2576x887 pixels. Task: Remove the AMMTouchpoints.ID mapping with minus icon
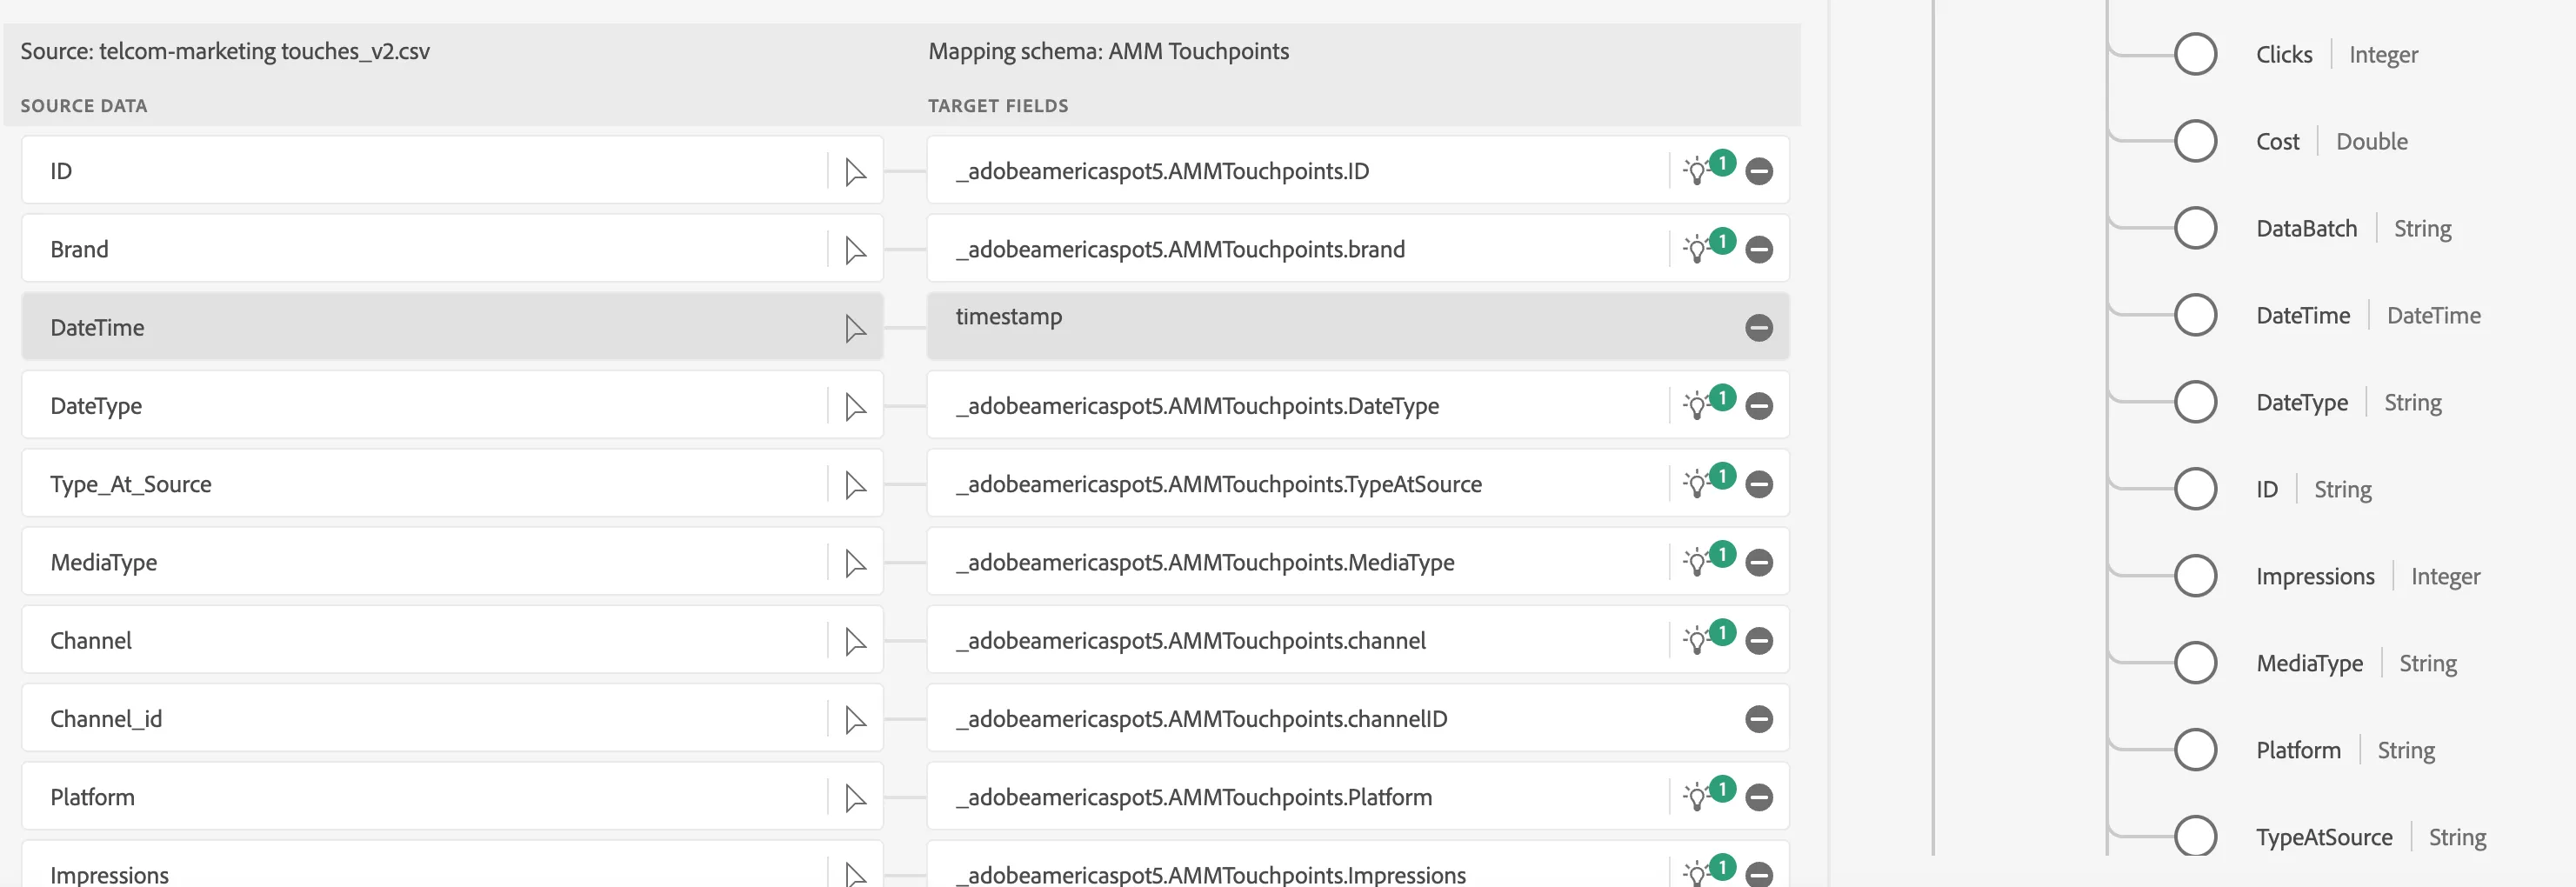click(x=1759, y=172)
